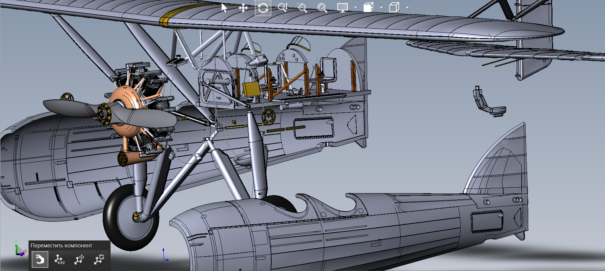Expand the monitor icon dropdown arrow

coord(356,8)
